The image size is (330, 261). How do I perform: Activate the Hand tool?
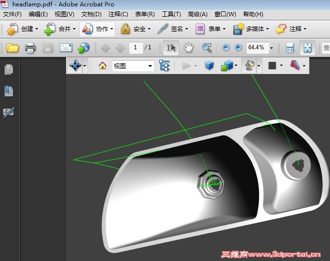(188, 47)
